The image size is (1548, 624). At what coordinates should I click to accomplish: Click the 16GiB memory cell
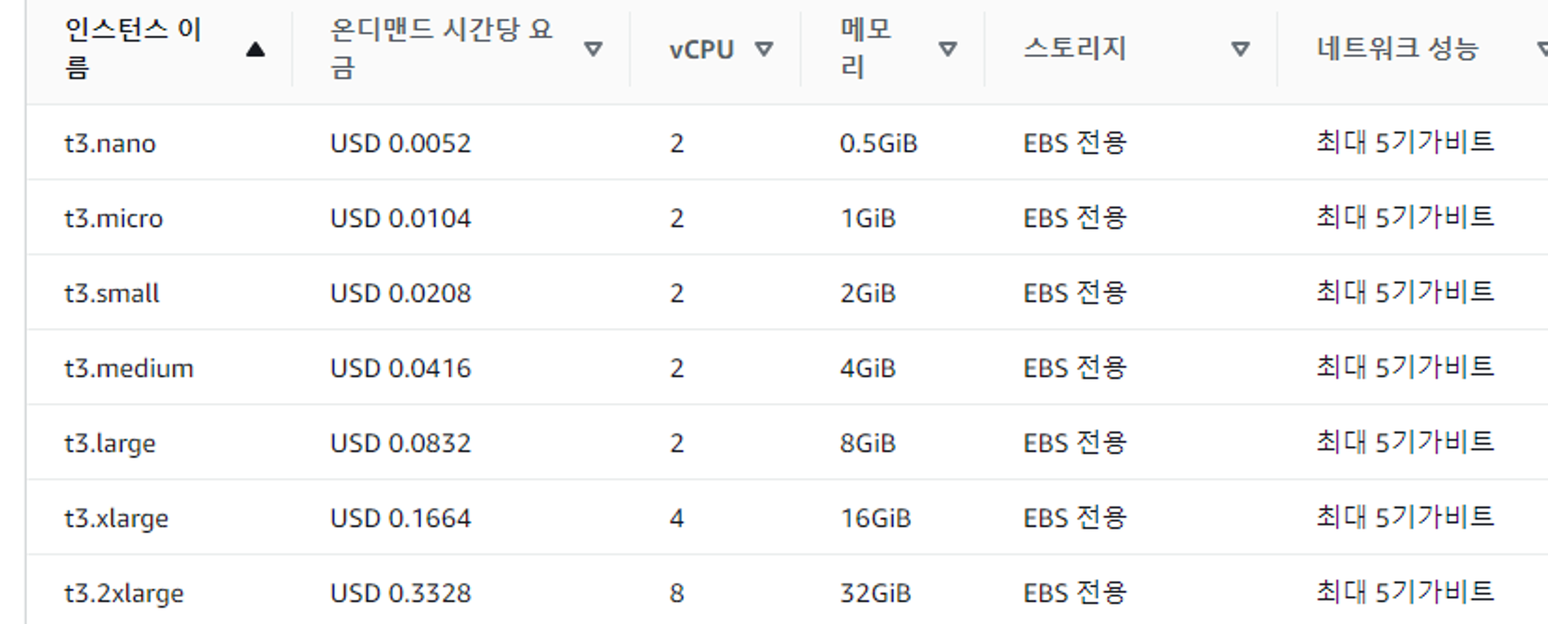tap(875, 518)
